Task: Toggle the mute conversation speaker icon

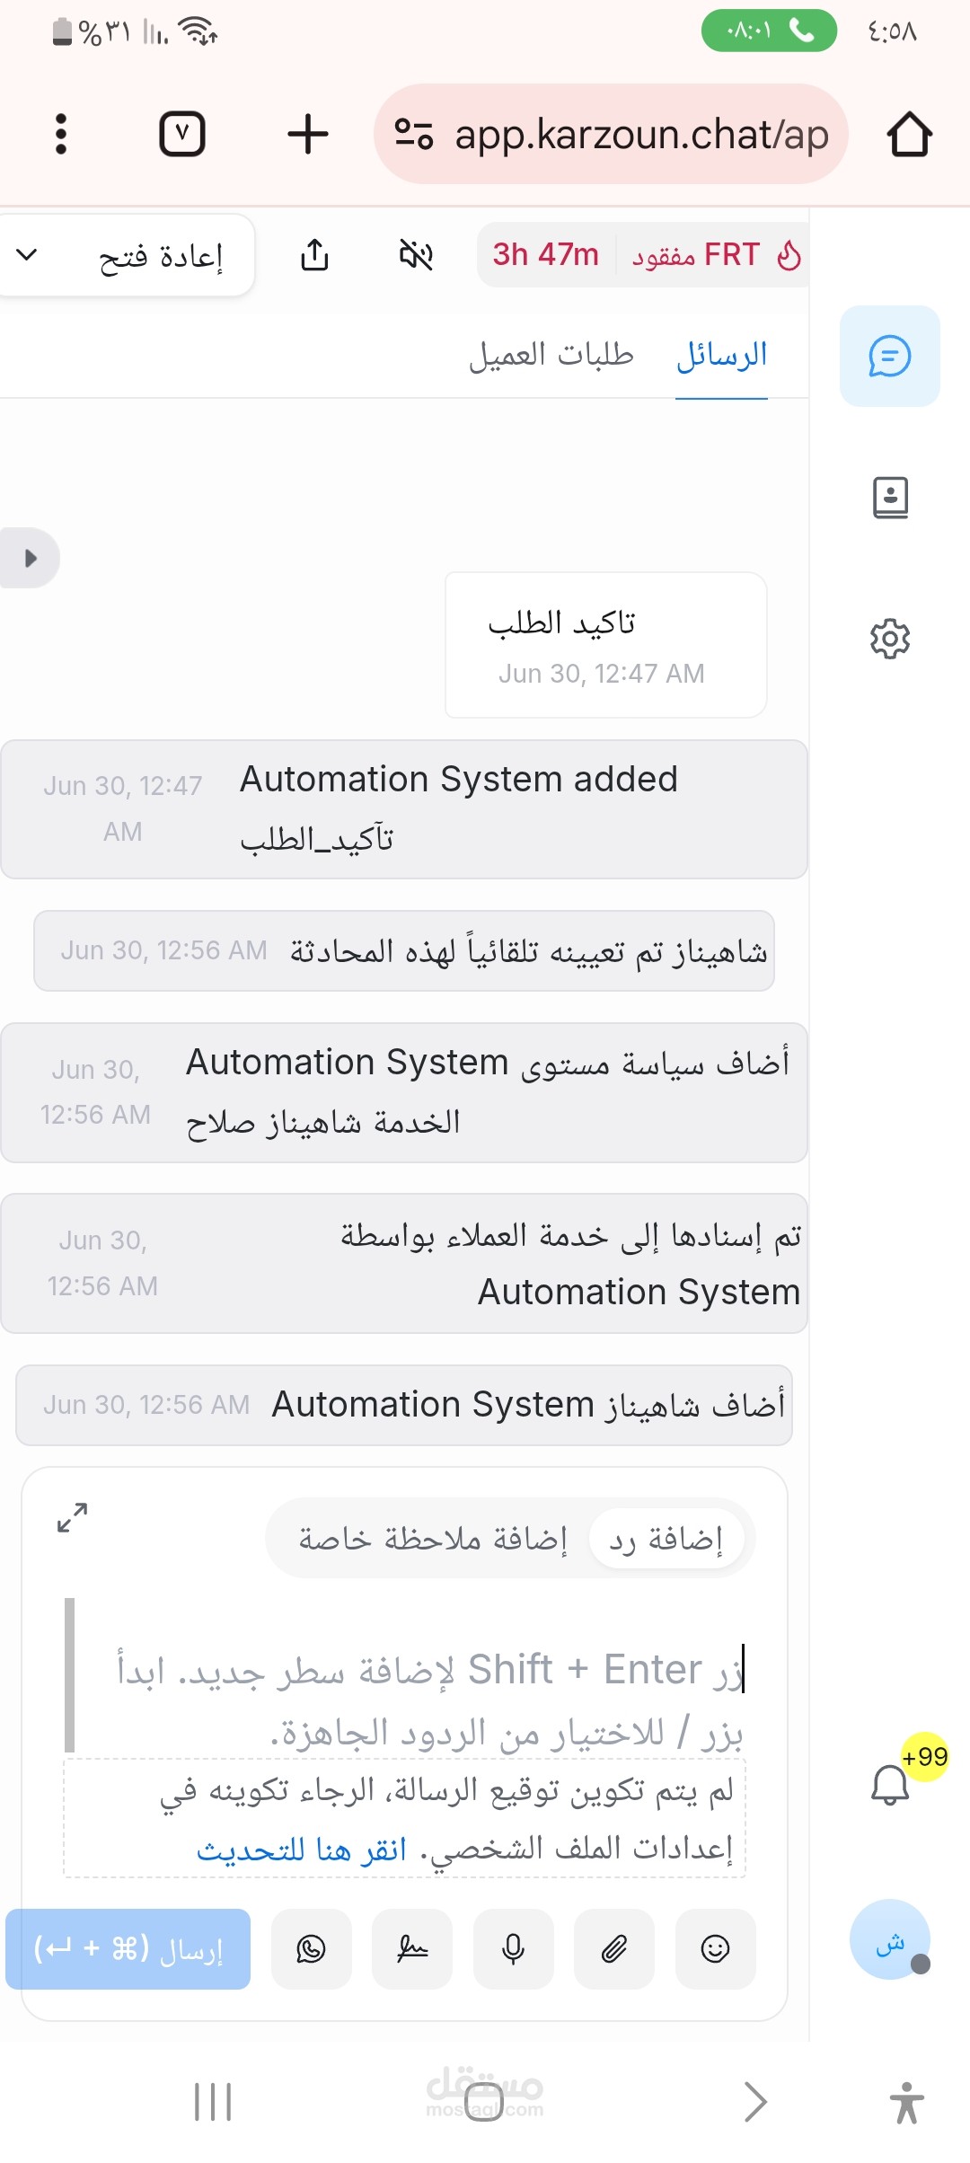Action: [x=416, y=255]
